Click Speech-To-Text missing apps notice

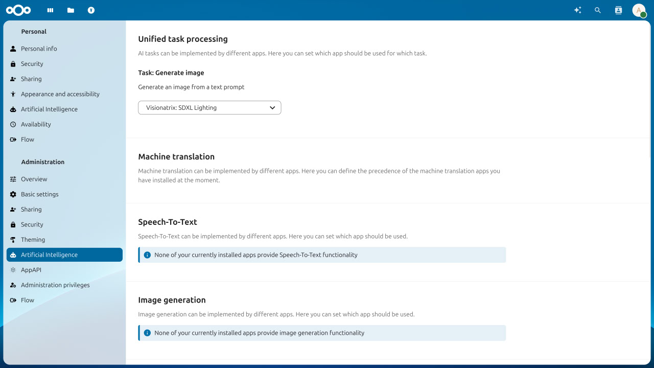[x=322, y=255]
